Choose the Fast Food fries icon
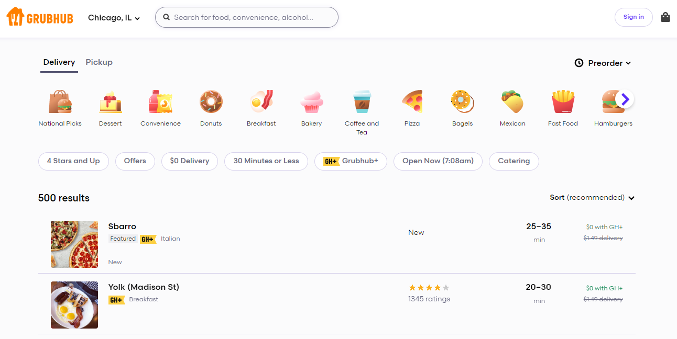 coord(563,101)
